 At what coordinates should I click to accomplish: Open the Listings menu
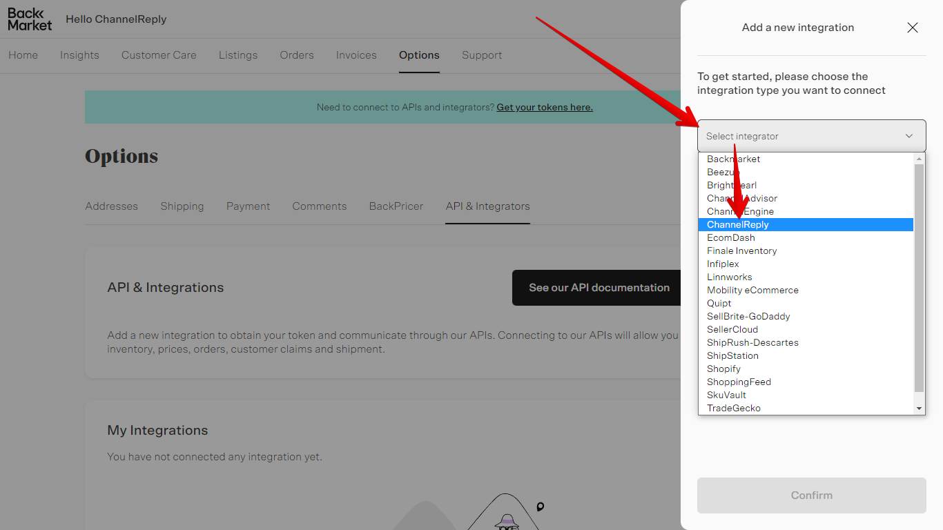click(238, 55)
